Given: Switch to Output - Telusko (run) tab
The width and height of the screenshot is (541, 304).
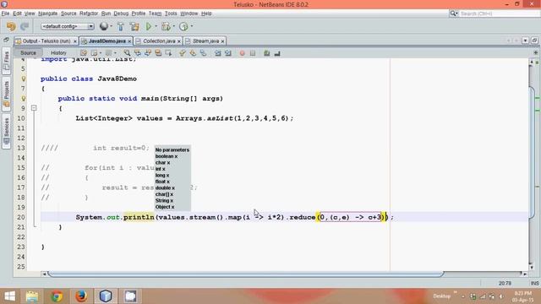Looking at the screenshot, I should coord(46,41).
